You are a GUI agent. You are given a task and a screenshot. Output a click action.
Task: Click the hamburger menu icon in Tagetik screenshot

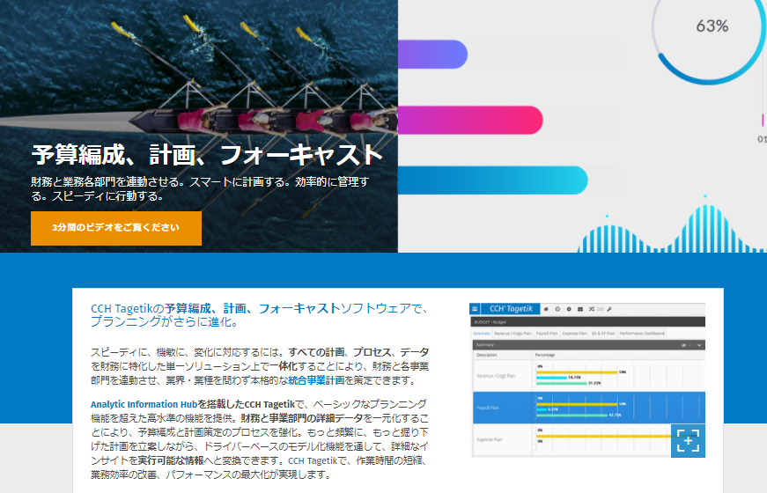(475, 309)
